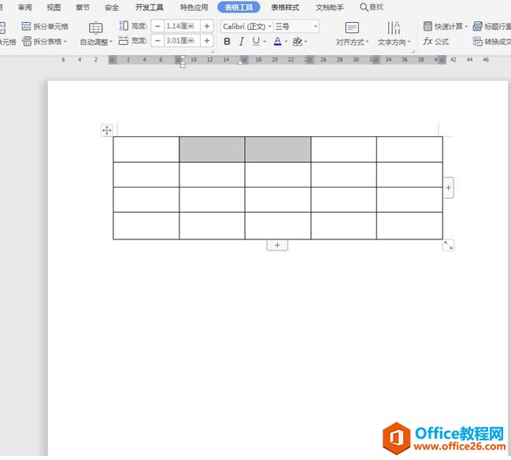The width and height of the screenshot is (511, 460).
Task: Click the Find (查找) search button
Action: coord(372,7)
